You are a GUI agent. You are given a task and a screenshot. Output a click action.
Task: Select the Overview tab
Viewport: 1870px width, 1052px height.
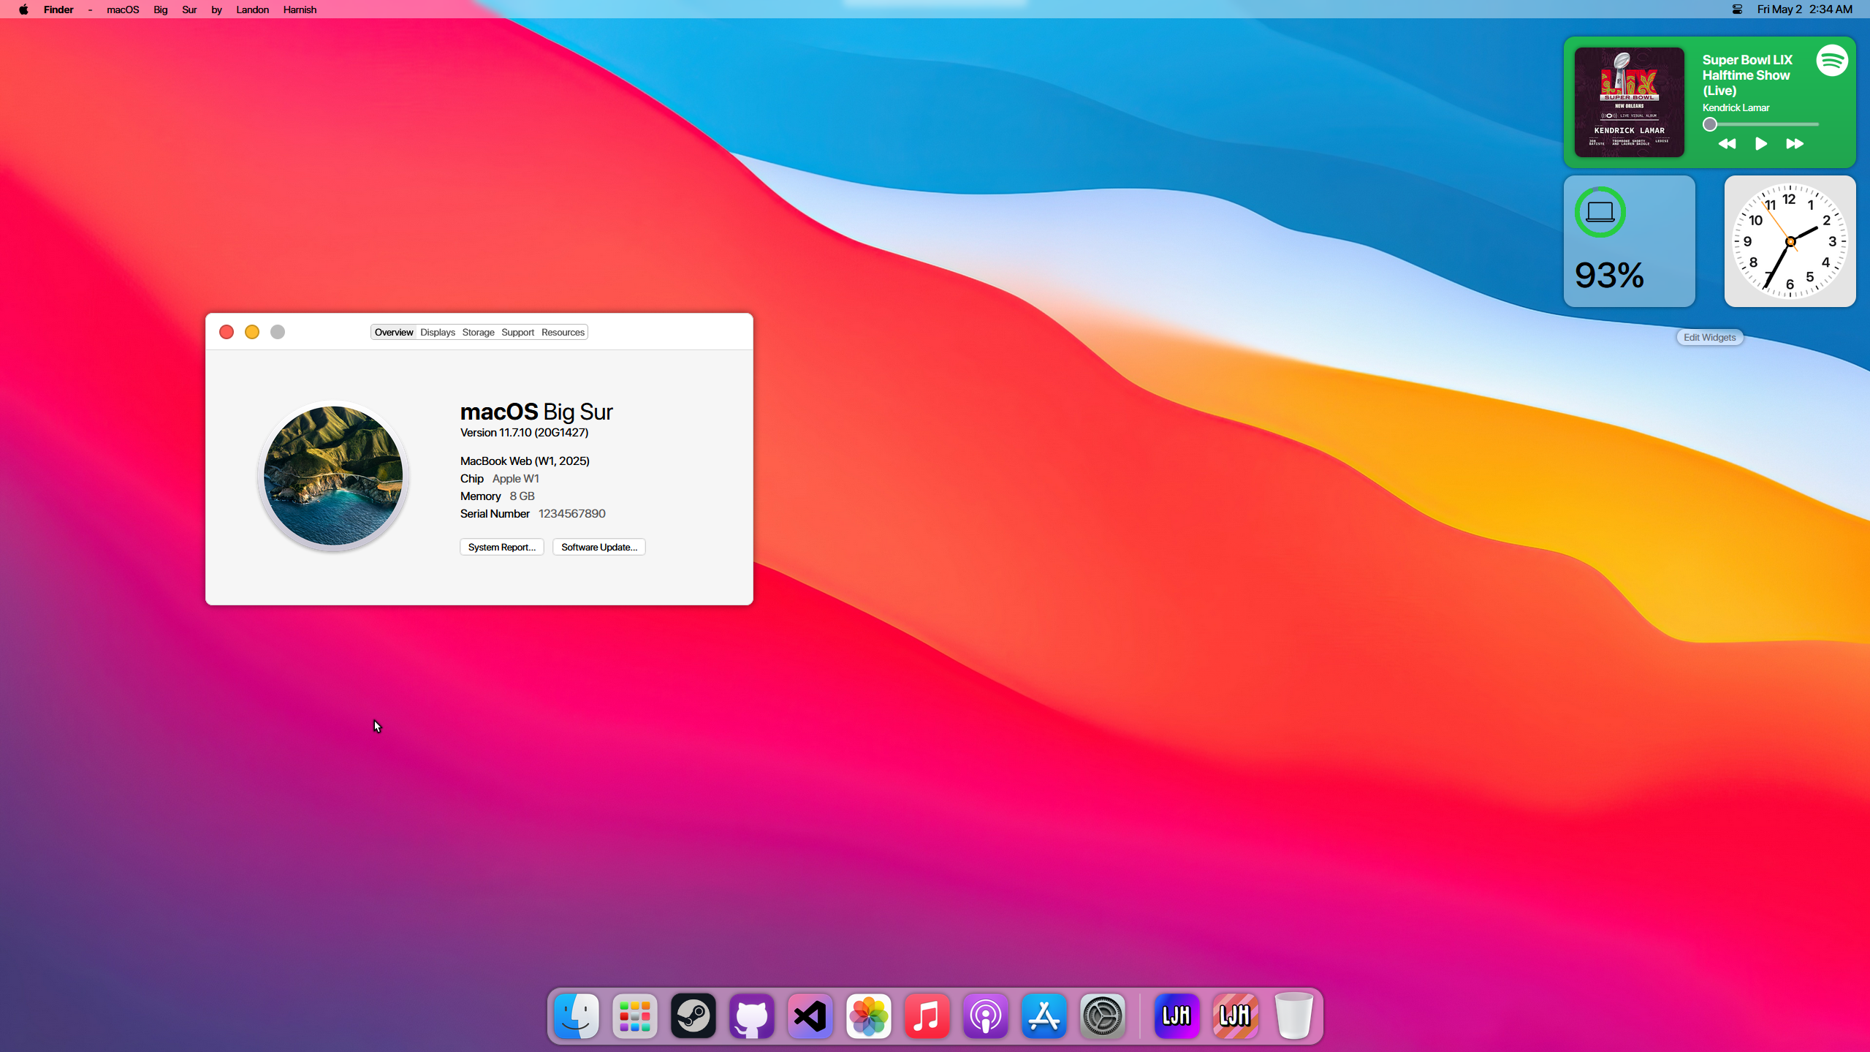(394, 332)
